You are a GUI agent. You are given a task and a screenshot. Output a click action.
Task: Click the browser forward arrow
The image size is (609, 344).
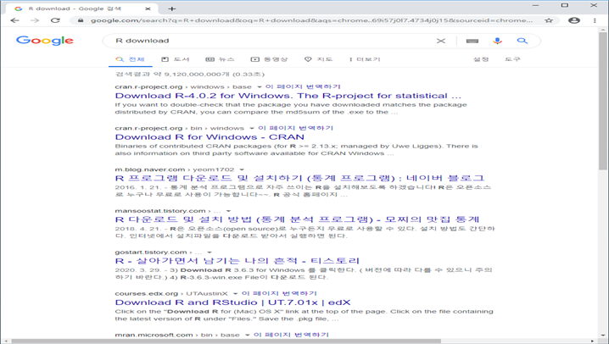click(x=35, y=20)
